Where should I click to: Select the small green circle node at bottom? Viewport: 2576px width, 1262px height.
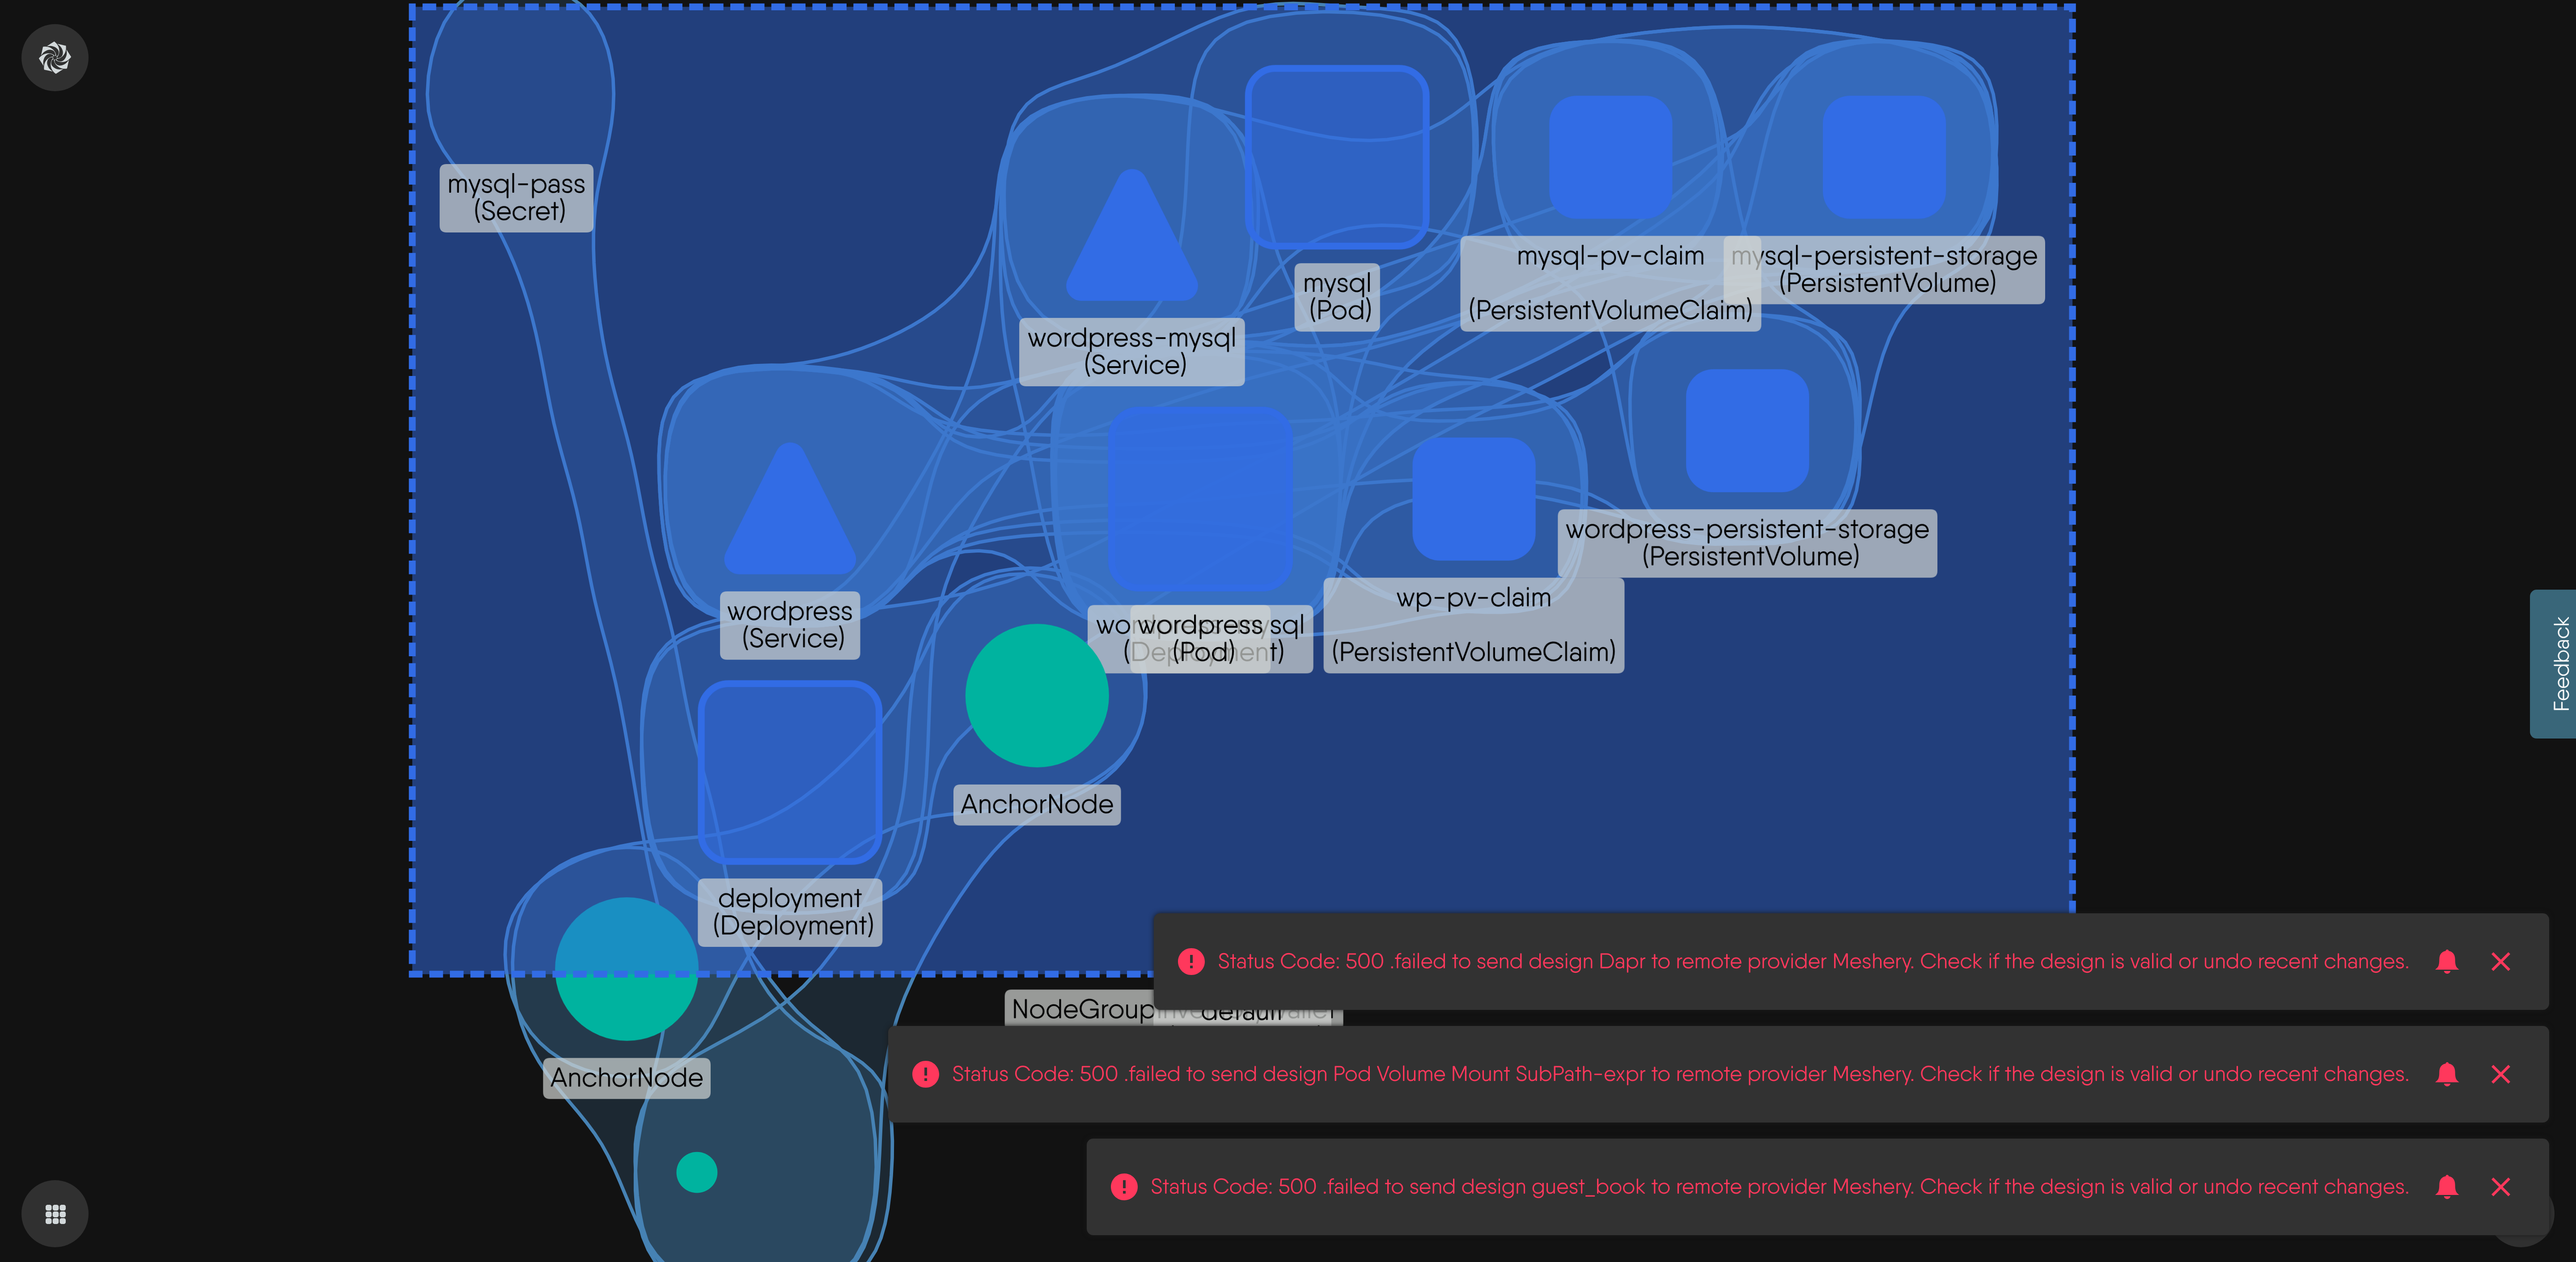[697, 1172]
